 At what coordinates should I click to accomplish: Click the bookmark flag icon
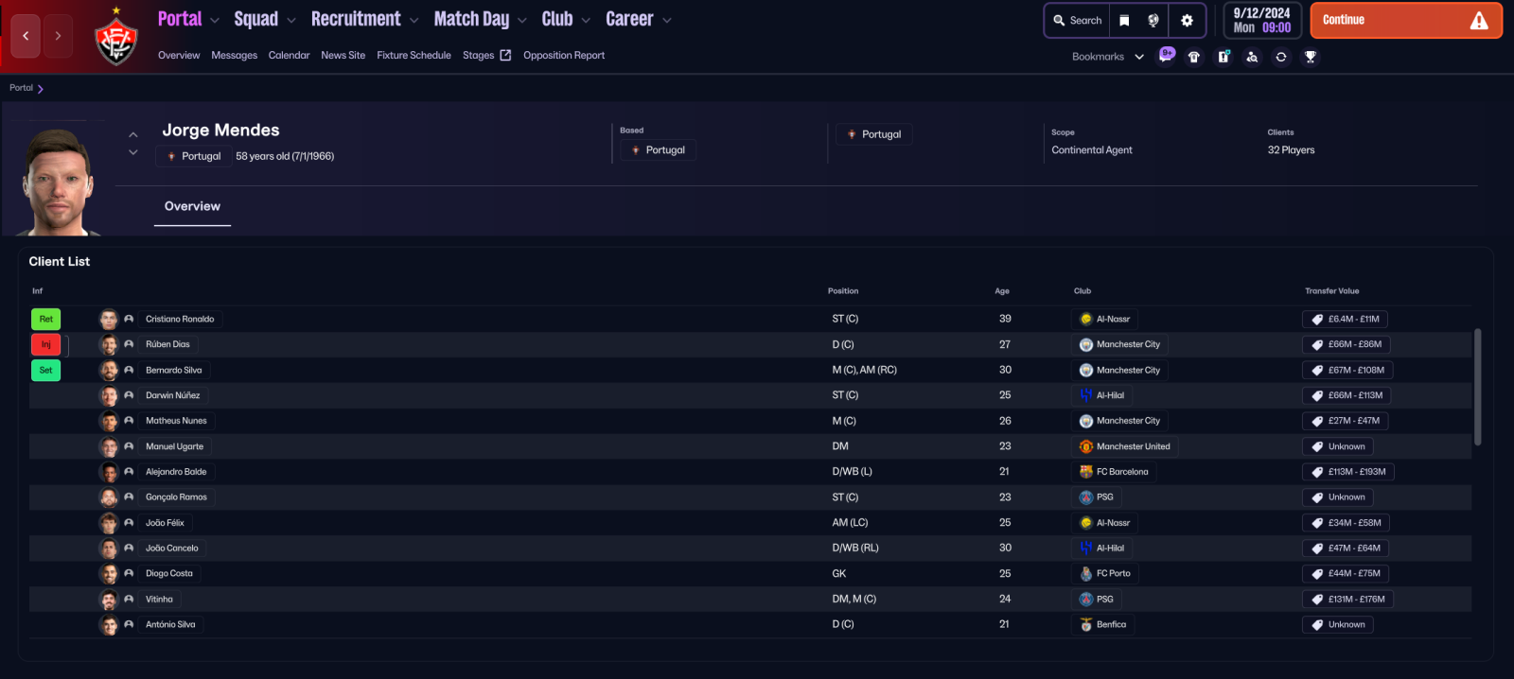click(1124, 21)
